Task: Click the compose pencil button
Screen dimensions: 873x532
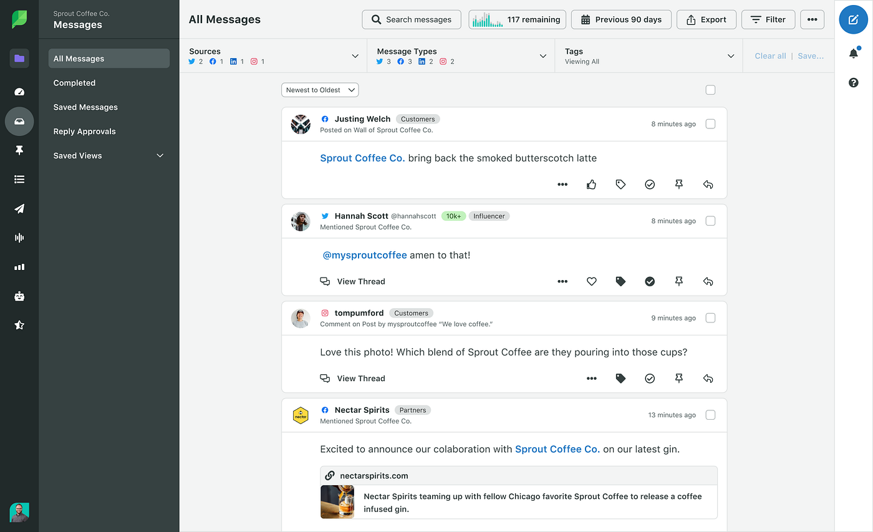Action: click(854, 19)
